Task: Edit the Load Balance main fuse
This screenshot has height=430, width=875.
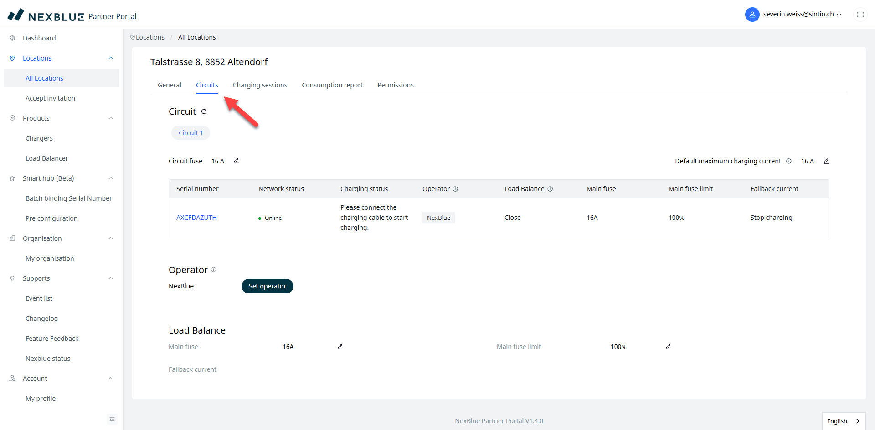Action: 340,347
